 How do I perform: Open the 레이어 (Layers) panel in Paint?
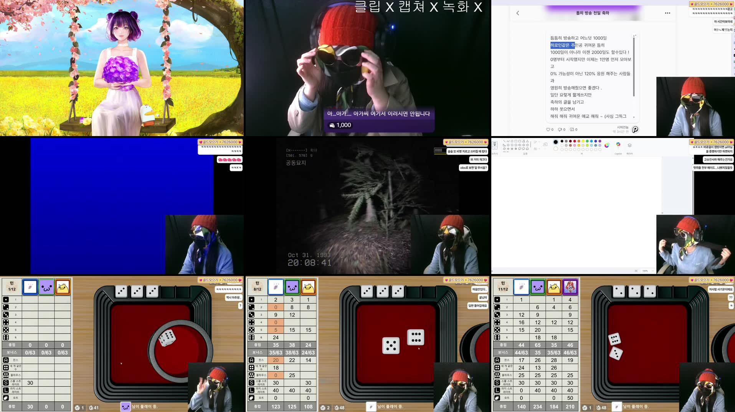[x=629, y=145]
